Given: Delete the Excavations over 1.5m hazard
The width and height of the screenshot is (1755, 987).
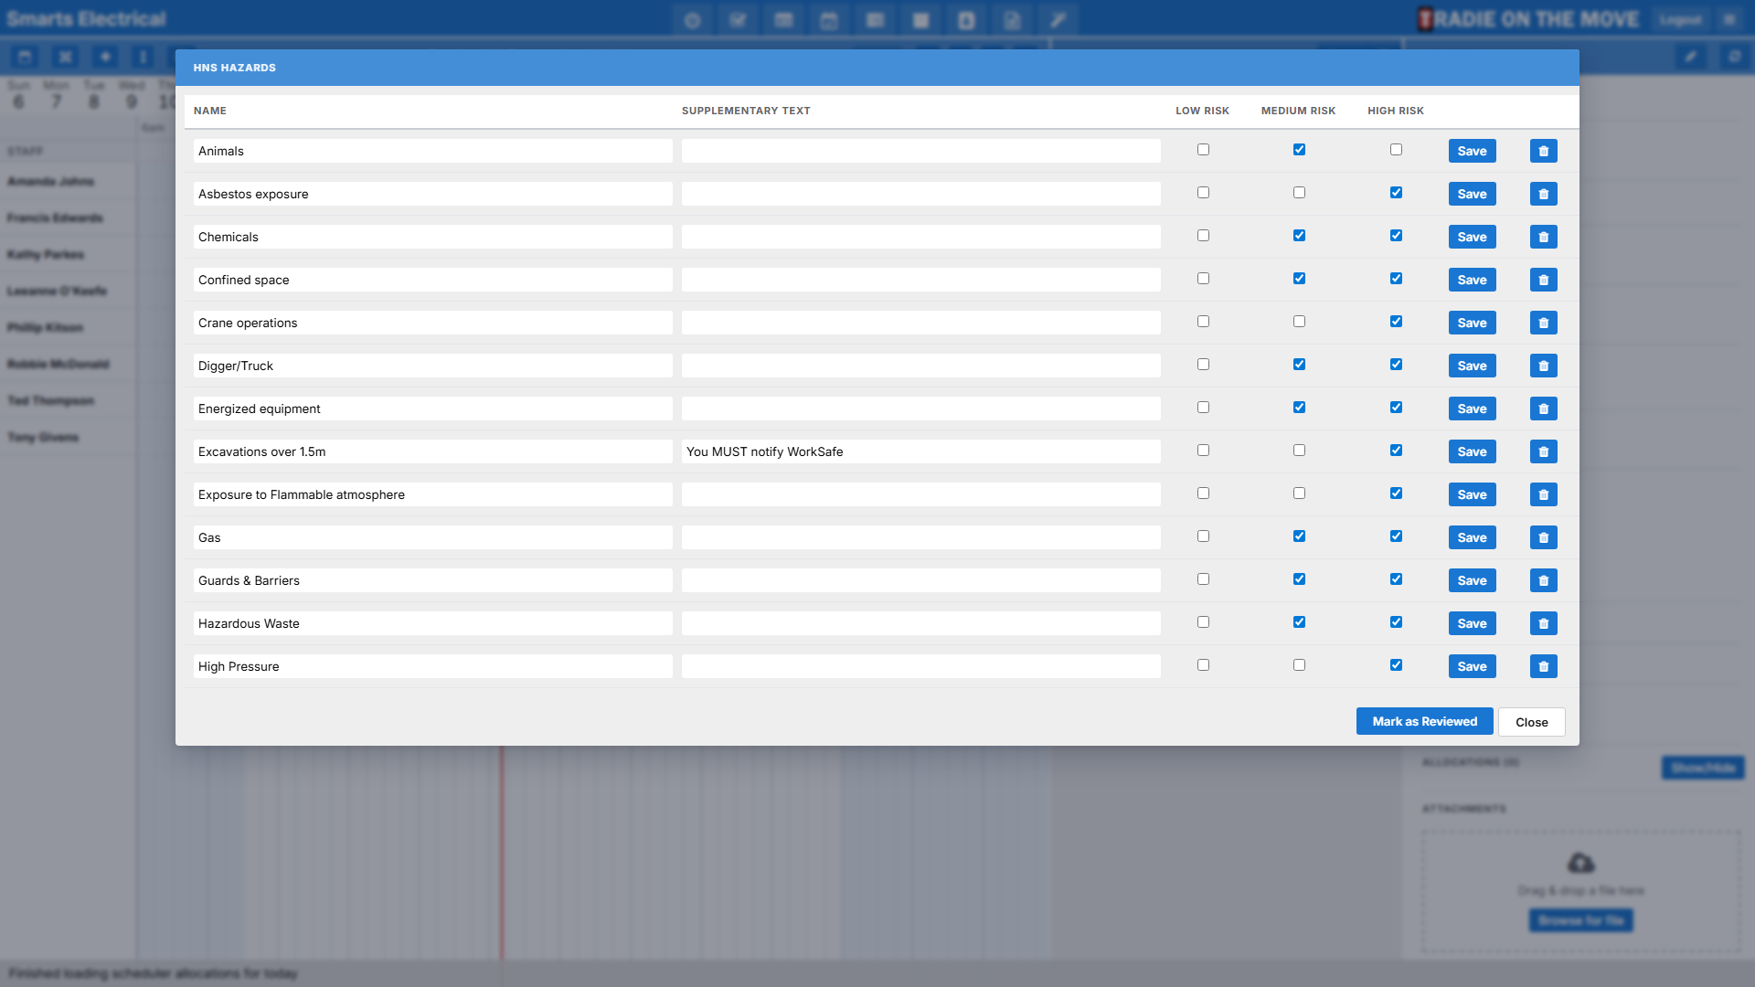Looking at the screenshot, I should 1543,451.
